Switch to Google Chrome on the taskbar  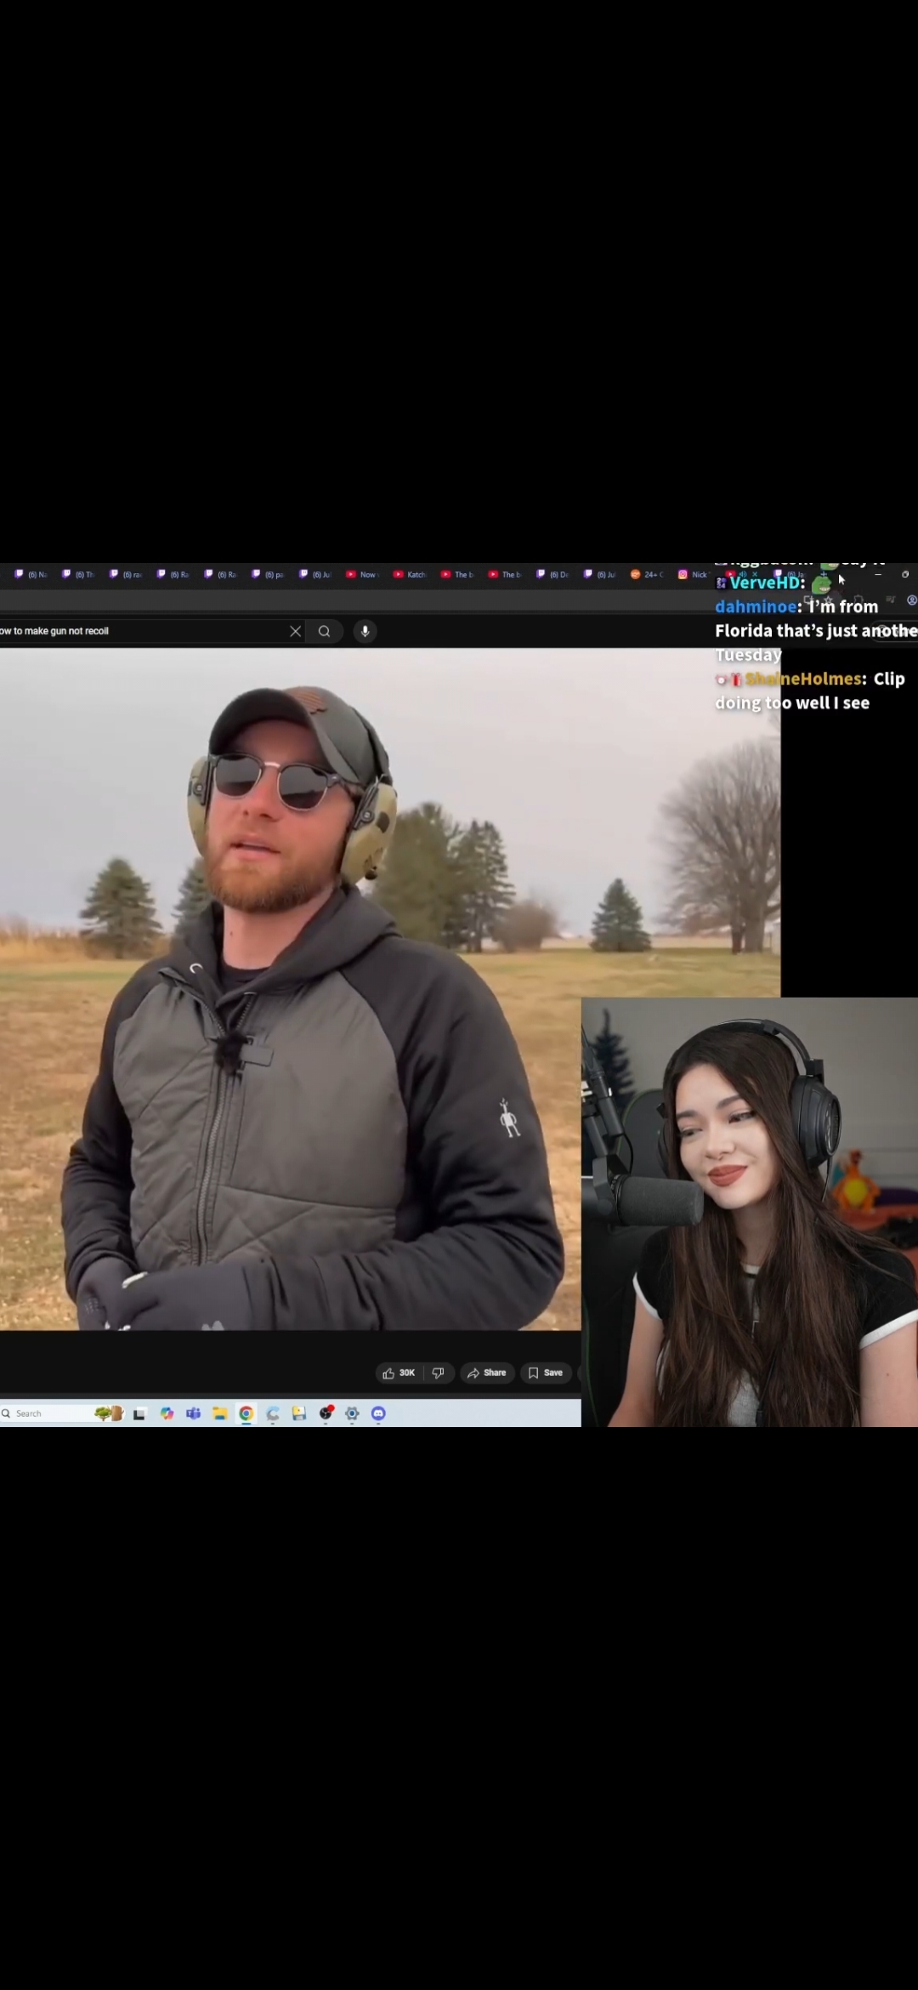pos(246,1413)
